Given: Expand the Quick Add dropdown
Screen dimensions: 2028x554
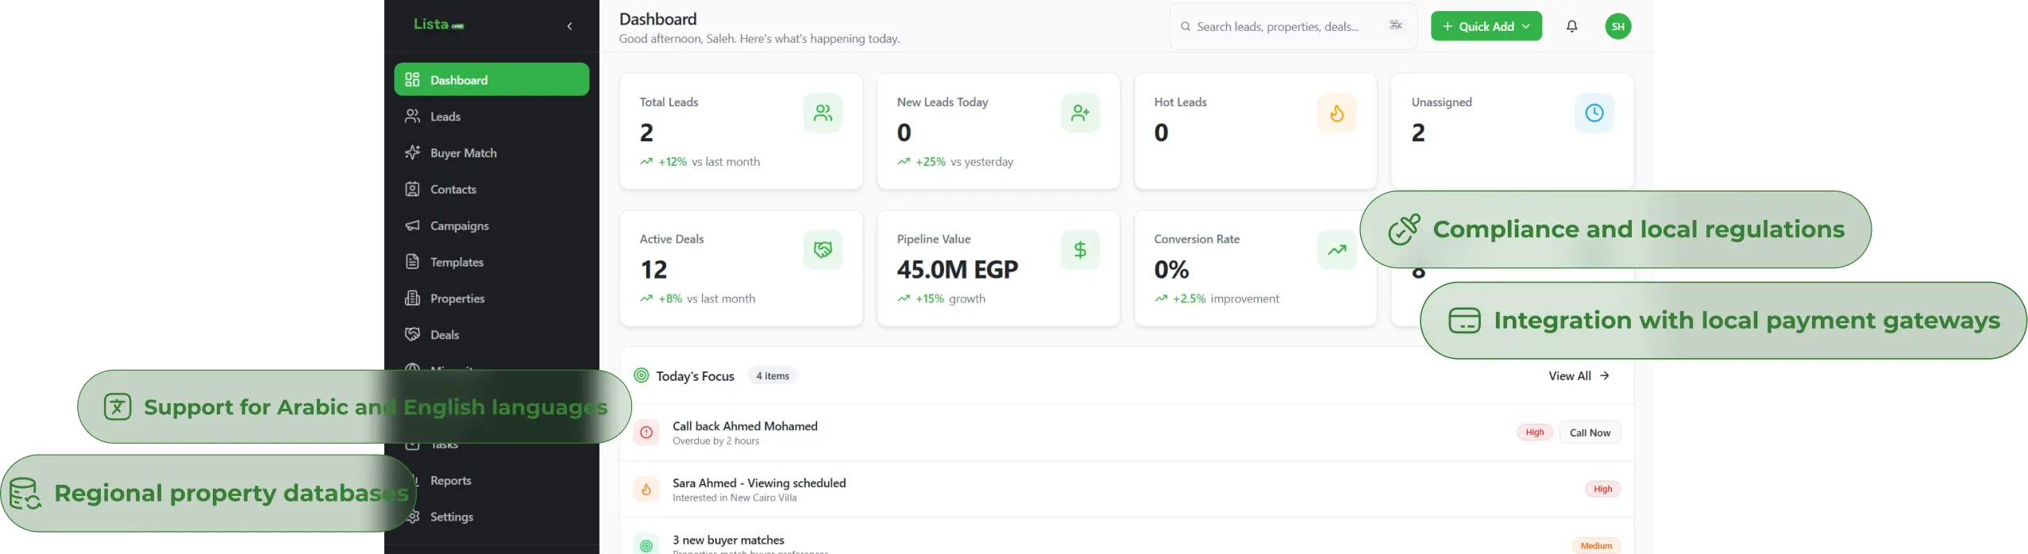Looking at the screenshot, I should (1486, 26).
